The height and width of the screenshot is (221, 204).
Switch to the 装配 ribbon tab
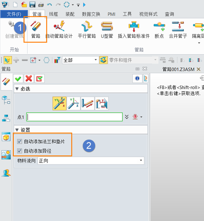click(70, 14)
